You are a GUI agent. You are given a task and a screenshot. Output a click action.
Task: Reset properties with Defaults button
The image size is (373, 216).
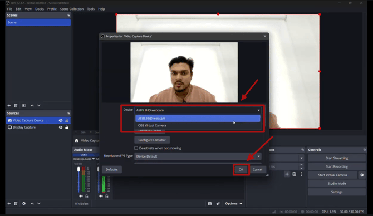(112, 170)
